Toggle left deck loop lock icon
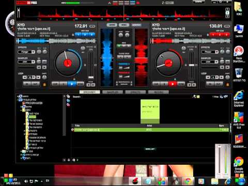Image resolution: width=248 pixels, height=186 pixels. coord(44,85)
